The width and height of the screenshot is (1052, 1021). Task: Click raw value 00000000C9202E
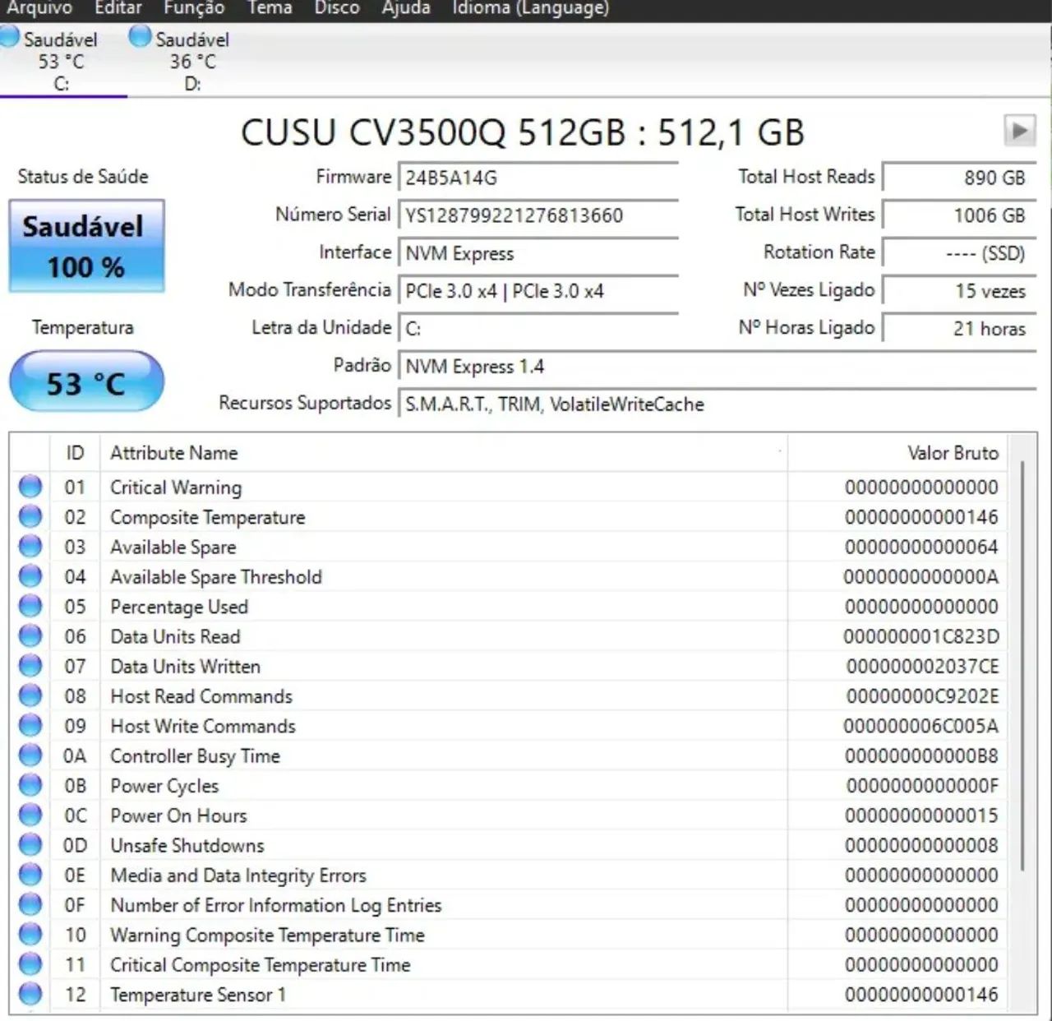click(922, 696)
